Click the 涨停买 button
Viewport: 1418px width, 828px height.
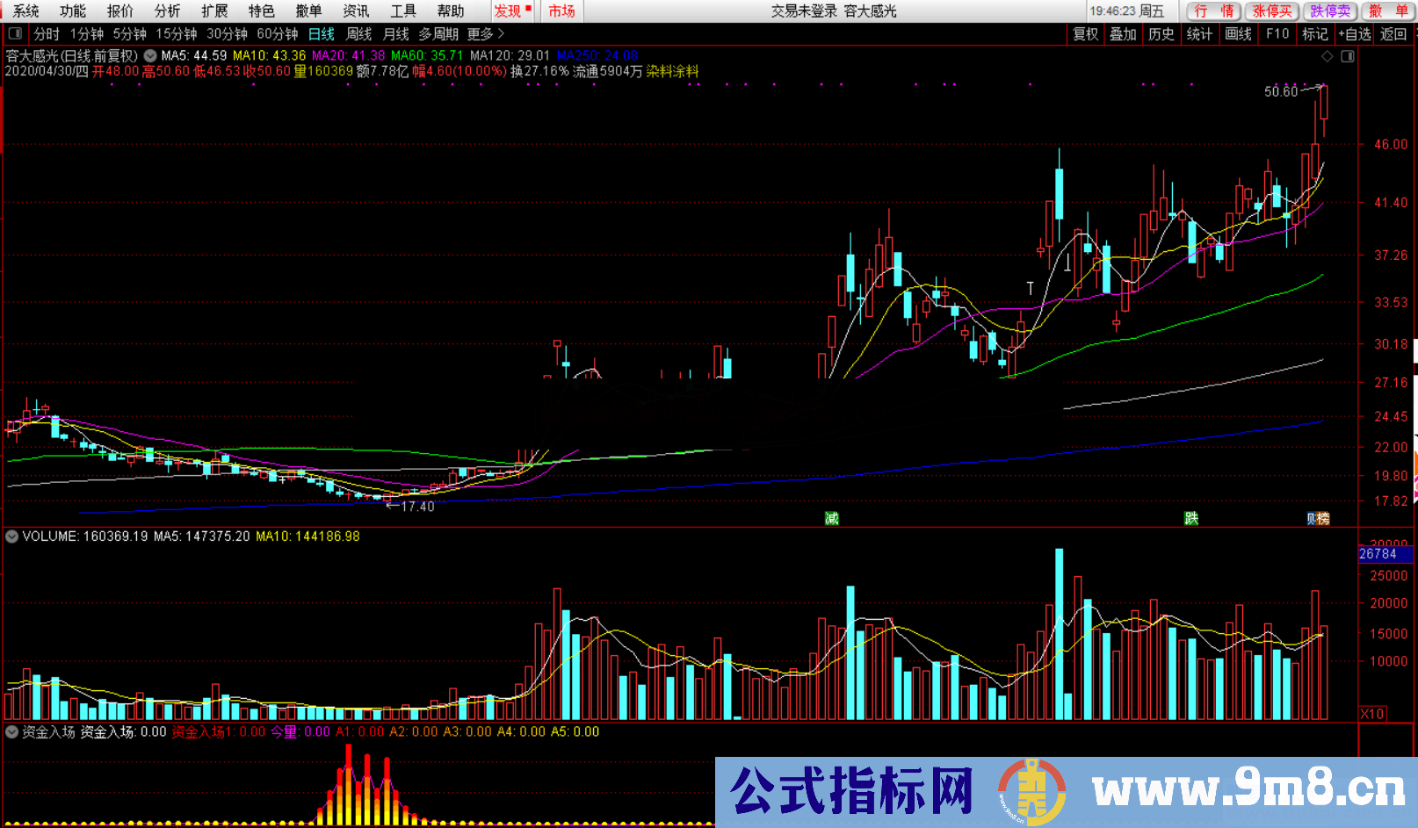pyautogui.click(x=1272, y=11)
